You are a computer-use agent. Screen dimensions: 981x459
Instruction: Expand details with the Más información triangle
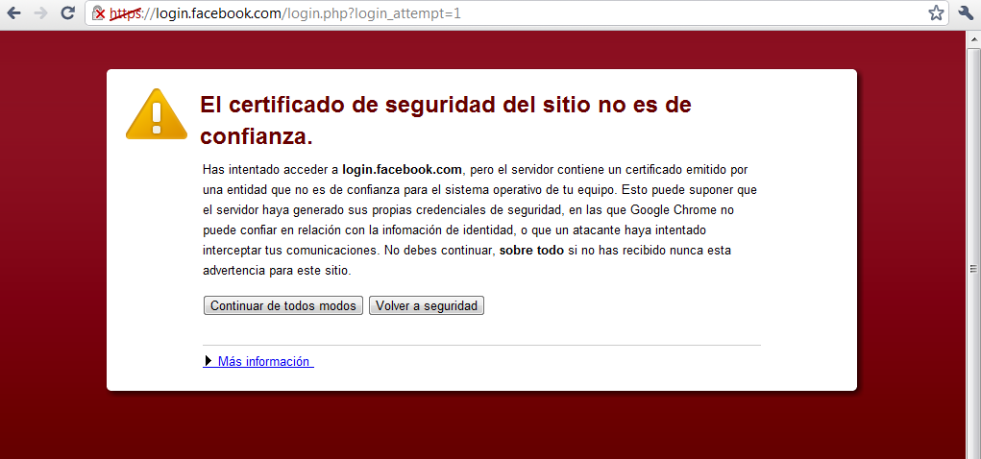[208, 361]
